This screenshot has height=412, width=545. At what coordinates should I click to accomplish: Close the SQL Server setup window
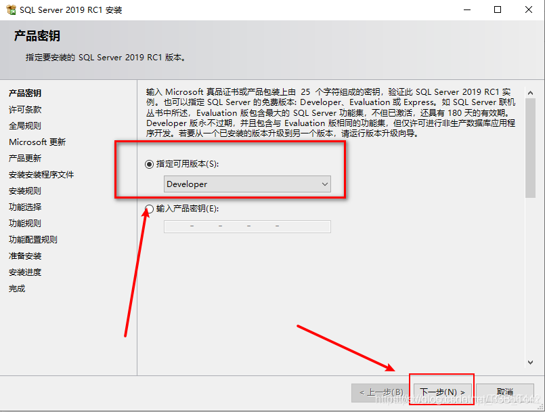tap(529, 9)
